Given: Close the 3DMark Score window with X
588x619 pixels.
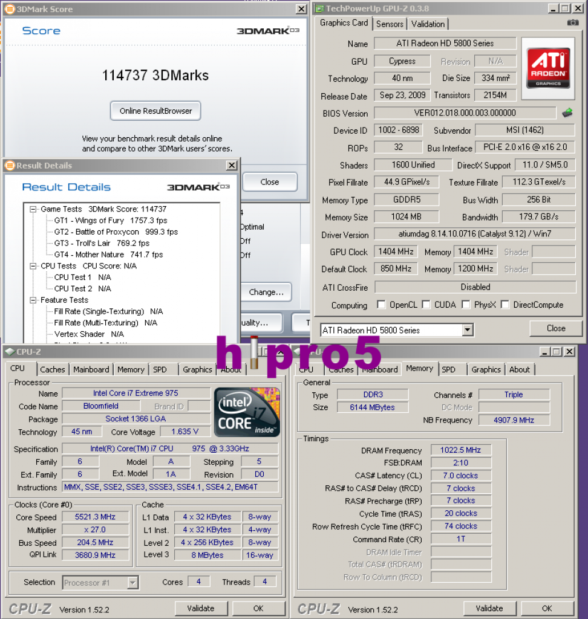Looking at the screenshot, I should coord(301,8).
